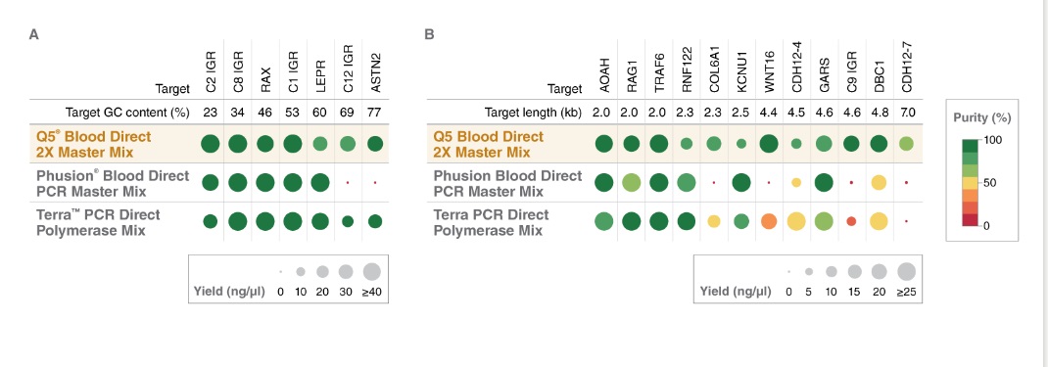The height and width of the screenshot is (367, 1048).
Task: Click the Purity color scale bar
Action: click(x=974, y=183)
